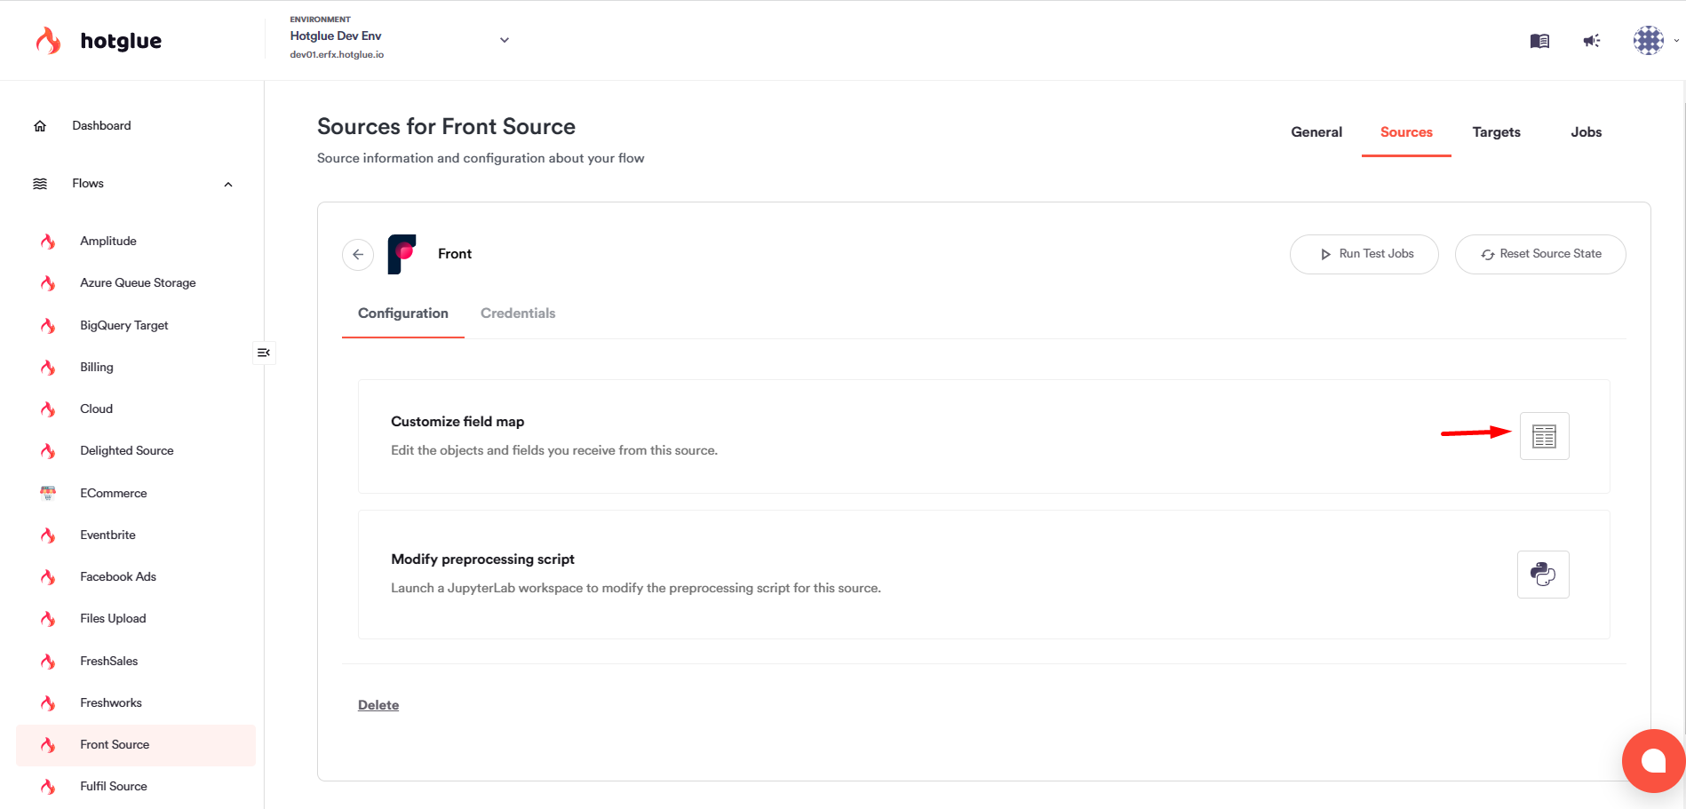Launch the JupyterLab Python icon
This screenshot has width=1686, height=809.
[x=1543, y=575]
